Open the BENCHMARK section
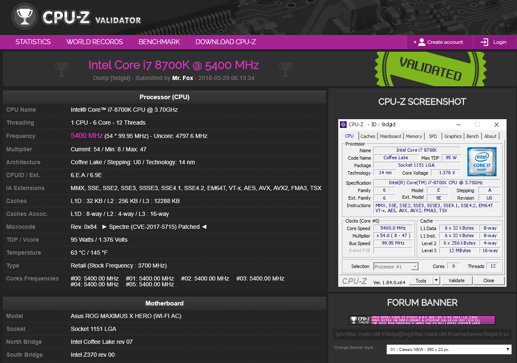 159,42
